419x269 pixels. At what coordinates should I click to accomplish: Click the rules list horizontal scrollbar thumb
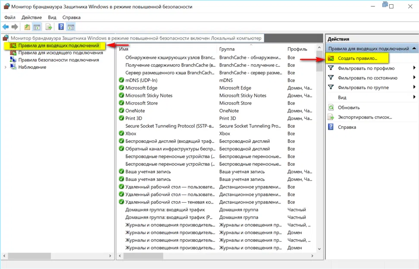(x=143, y=256)
